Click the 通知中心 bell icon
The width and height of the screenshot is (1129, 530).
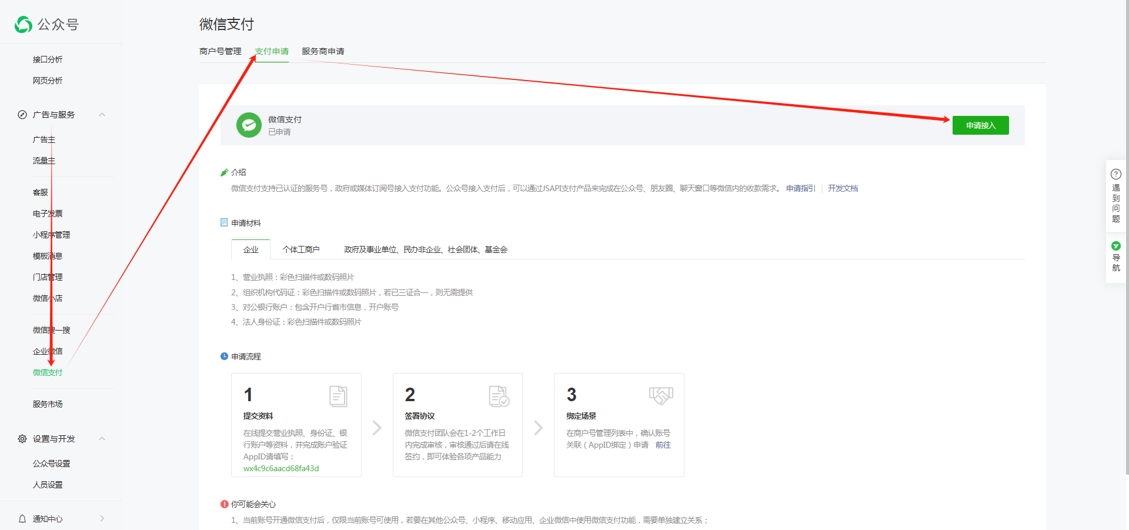(x=22, y=519)
